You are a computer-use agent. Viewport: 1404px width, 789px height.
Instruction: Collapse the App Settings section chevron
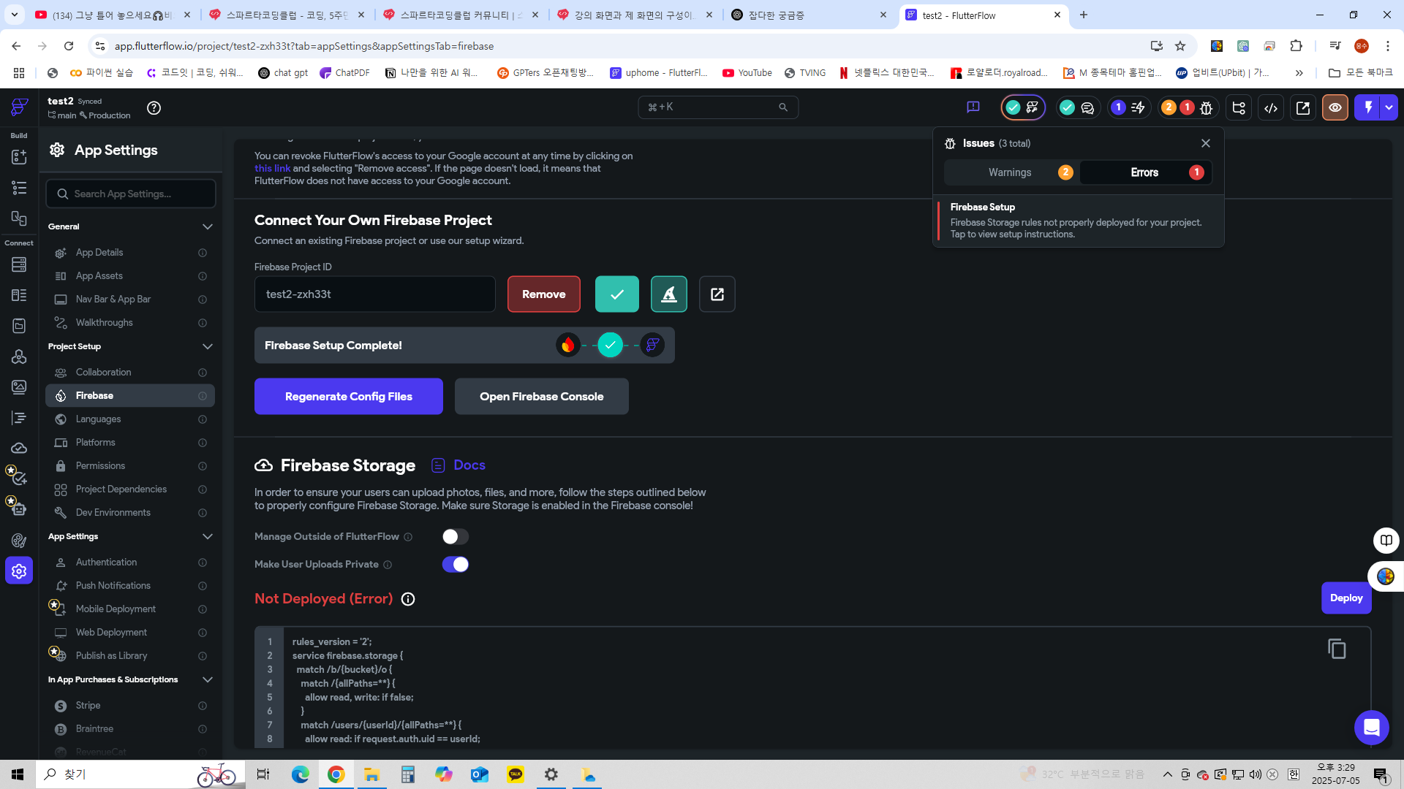pos(208,536)
